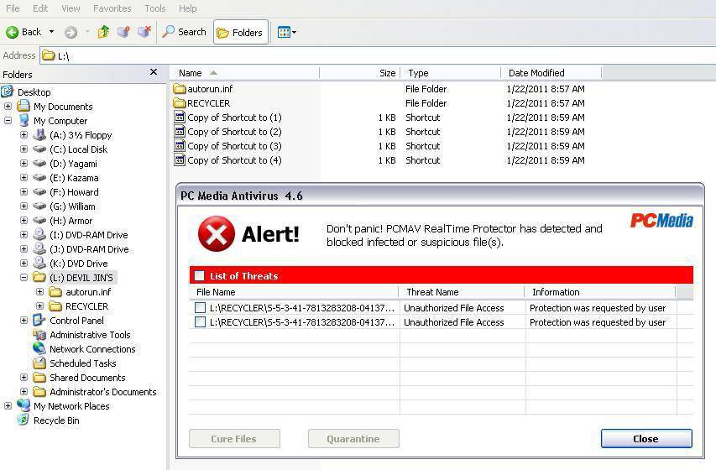Sort files by Size column header
Image resolution: width=716 pixels, height=470 pixels.
point(360,73)
